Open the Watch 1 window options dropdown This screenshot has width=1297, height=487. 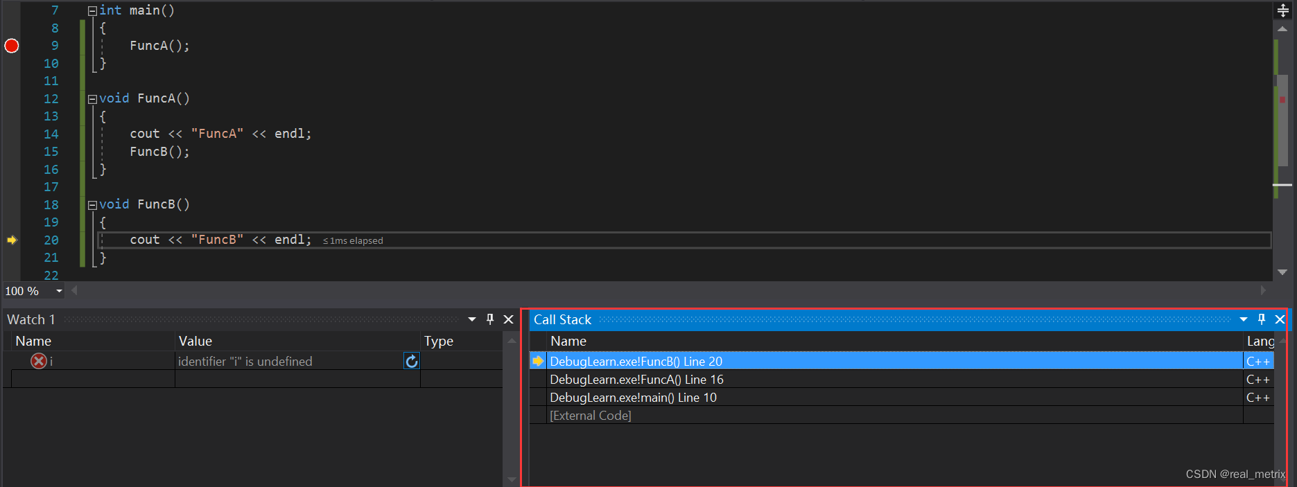click(x=472, y=319)
